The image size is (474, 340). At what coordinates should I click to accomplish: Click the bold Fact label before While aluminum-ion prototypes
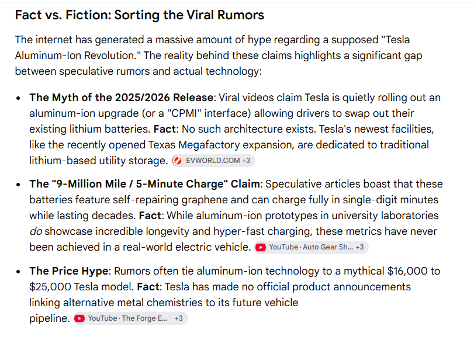point(150,216)
